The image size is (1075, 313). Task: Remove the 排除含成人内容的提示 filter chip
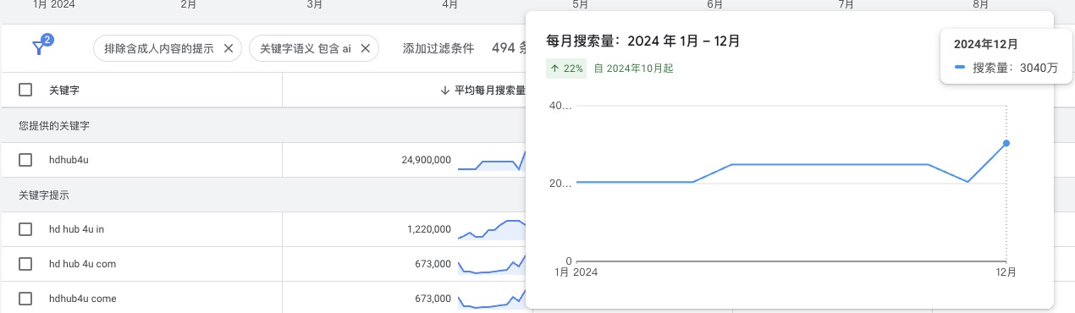tap(228, 48)
